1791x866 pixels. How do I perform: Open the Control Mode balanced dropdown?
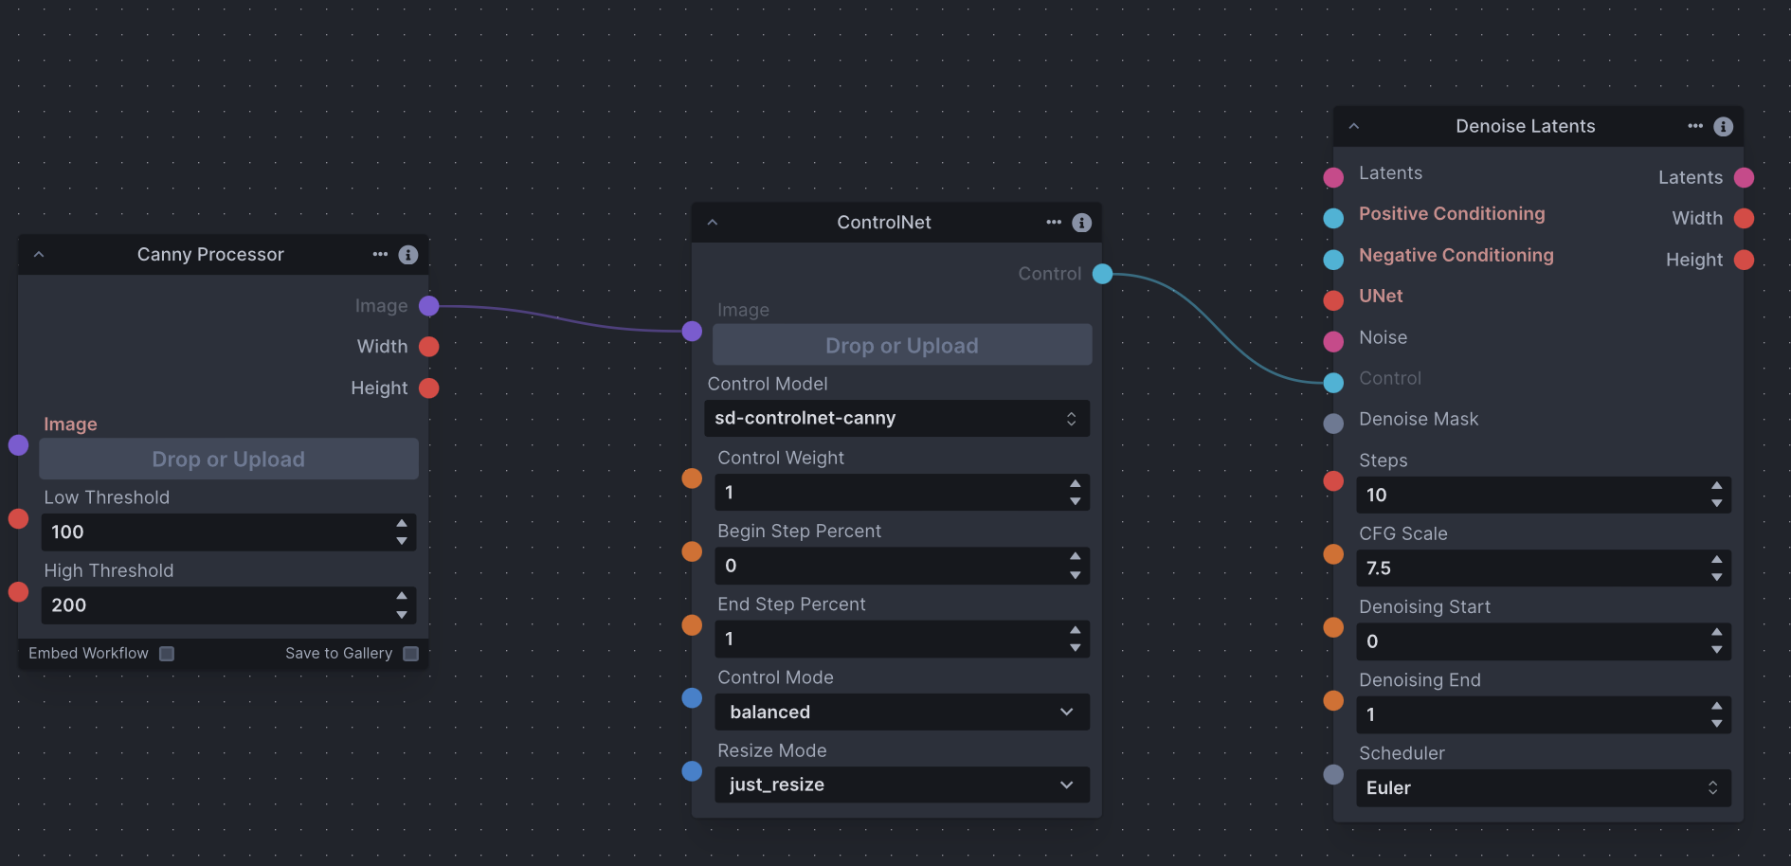(x=900, y=713)
